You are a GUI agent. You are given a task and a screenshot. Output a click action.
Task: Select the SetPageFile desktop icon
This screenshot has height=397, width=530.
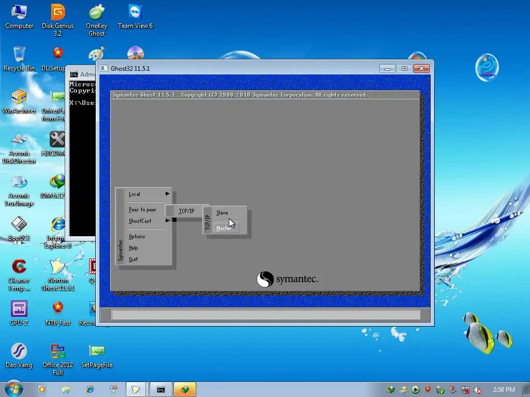coord(97,356)
